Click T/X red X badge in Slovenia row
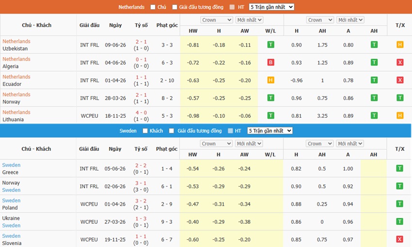 point(400,239)
